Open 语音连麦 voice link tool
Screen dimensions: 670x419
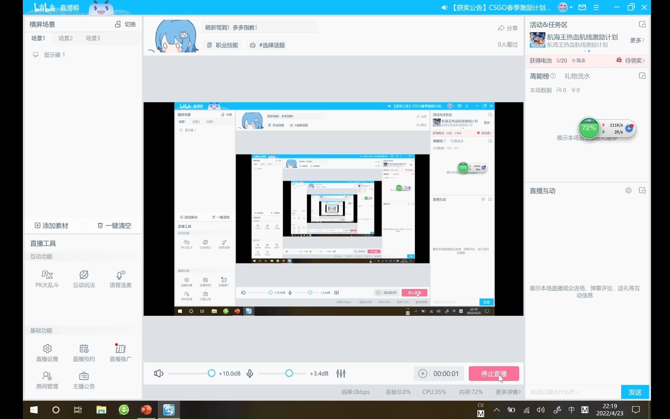(121, 279)
